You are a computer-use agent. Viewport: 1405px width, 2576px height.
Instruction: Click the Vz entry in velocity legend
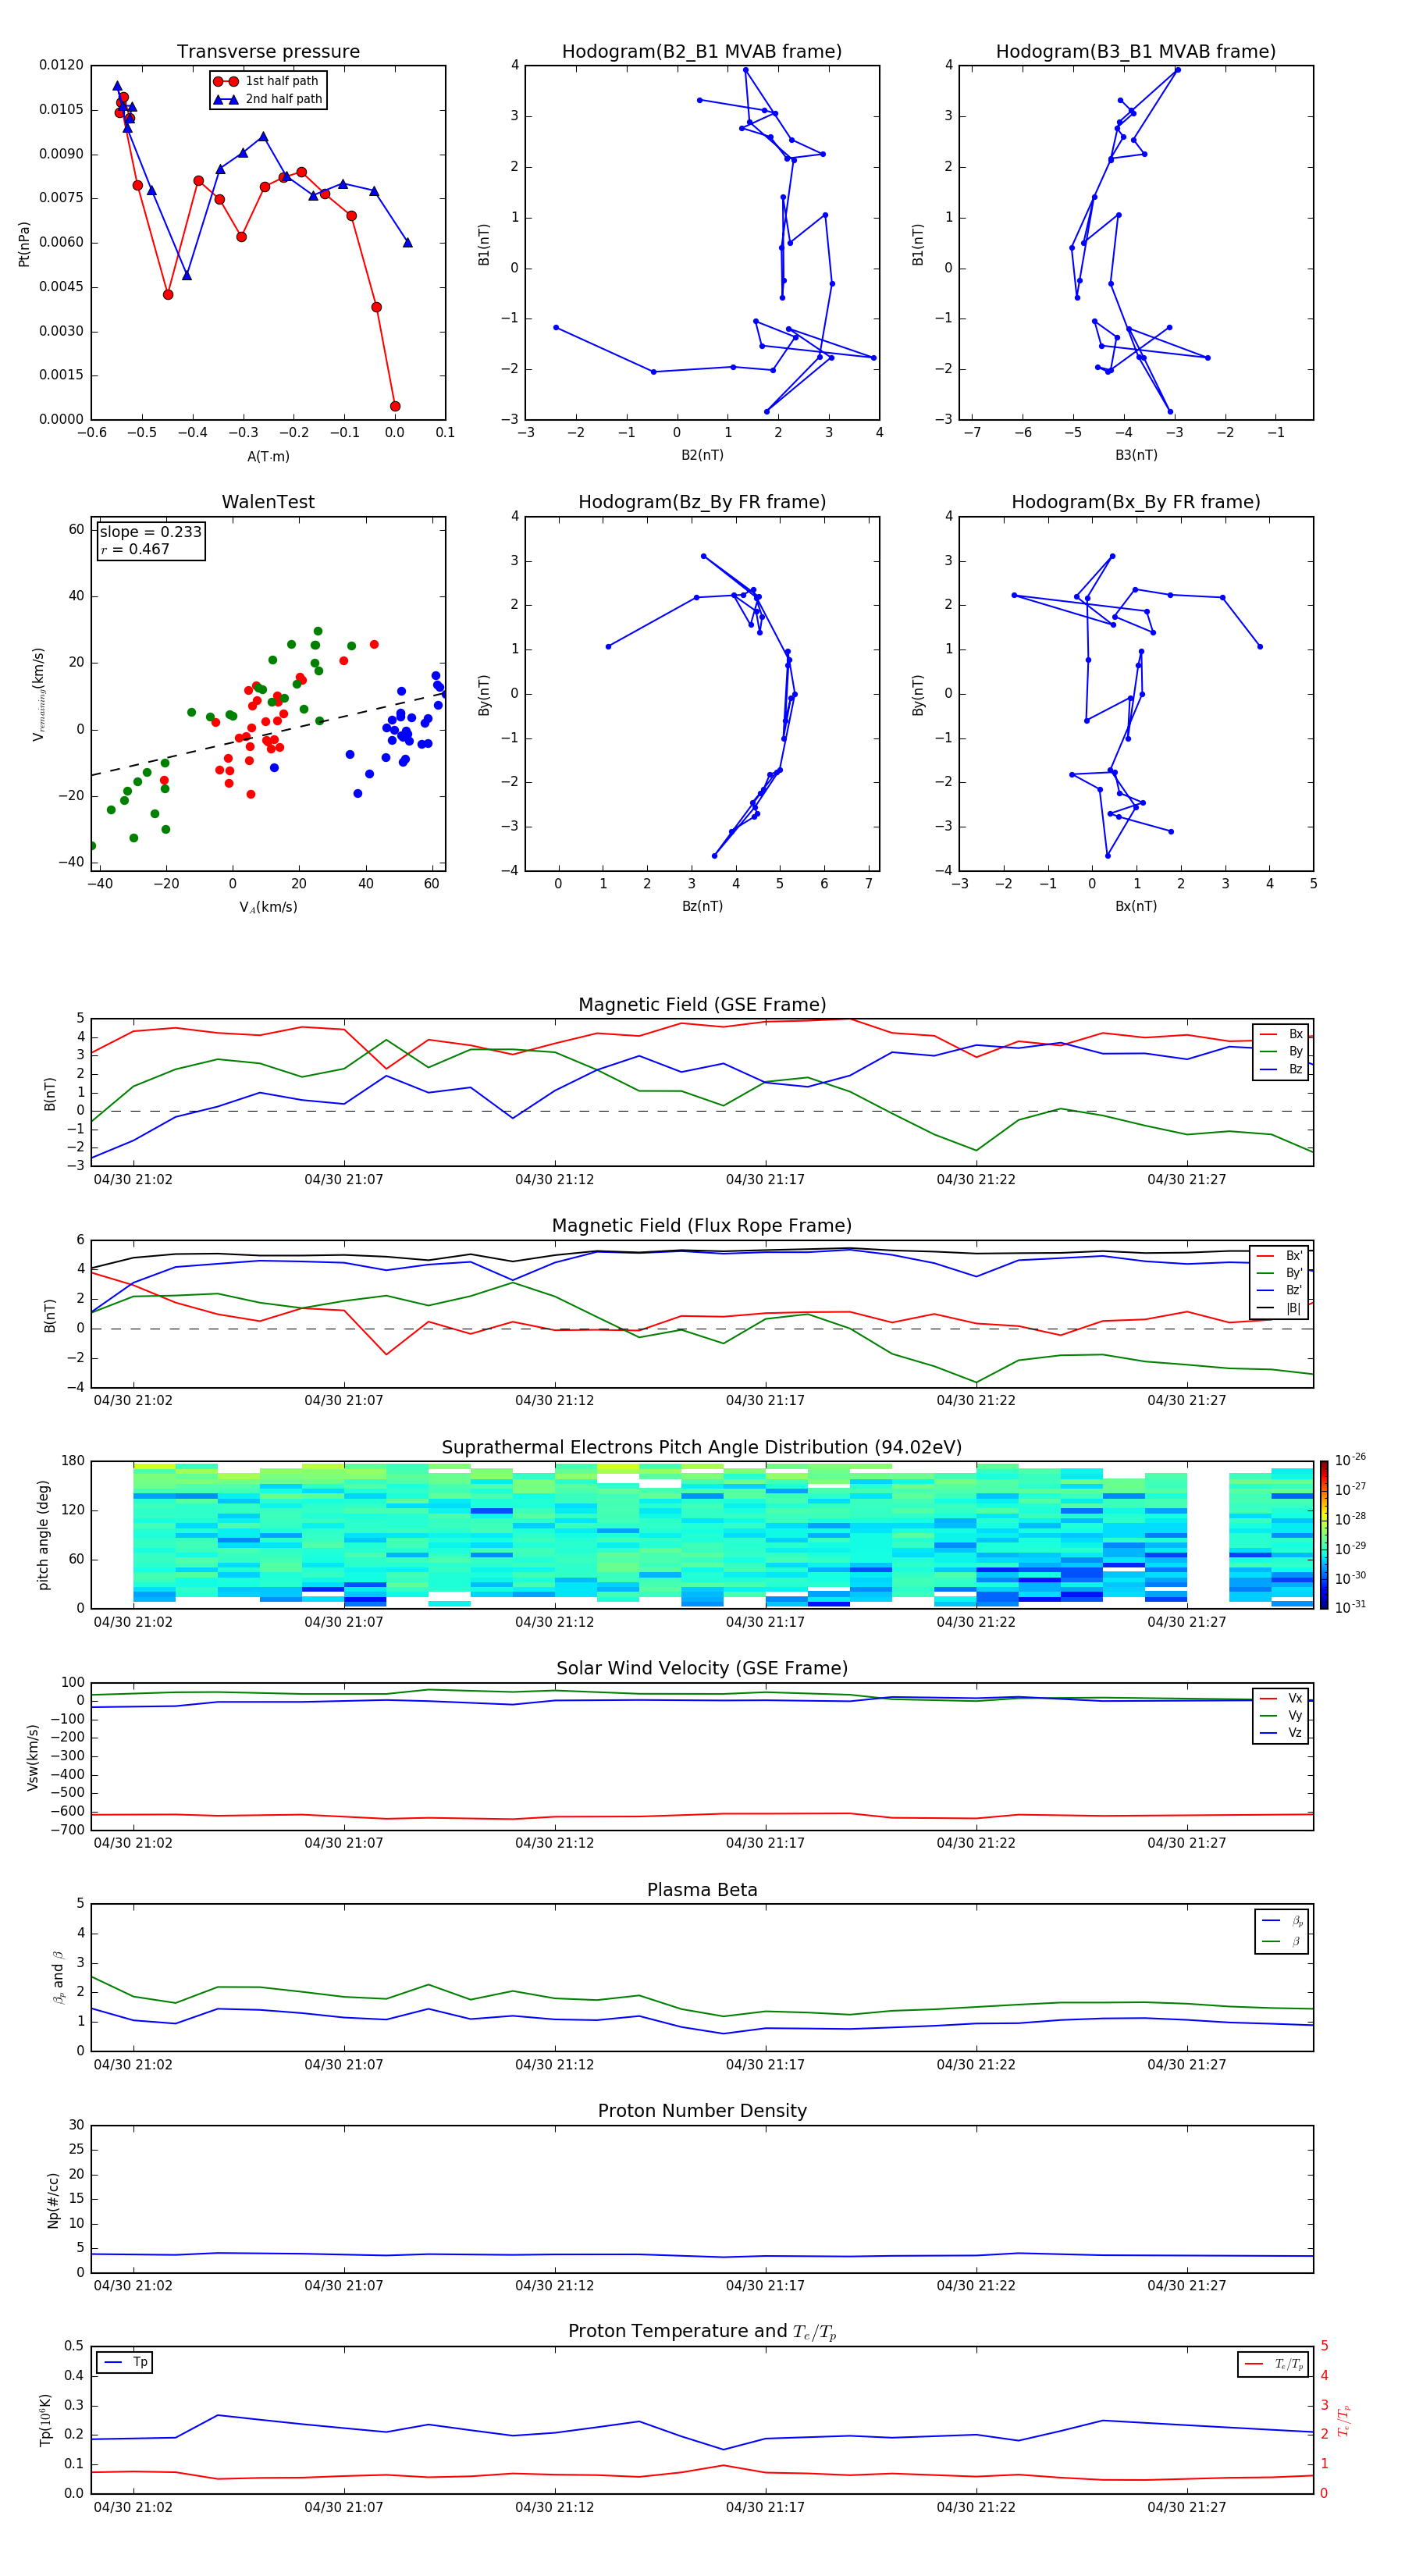tap(1281, 1733)
